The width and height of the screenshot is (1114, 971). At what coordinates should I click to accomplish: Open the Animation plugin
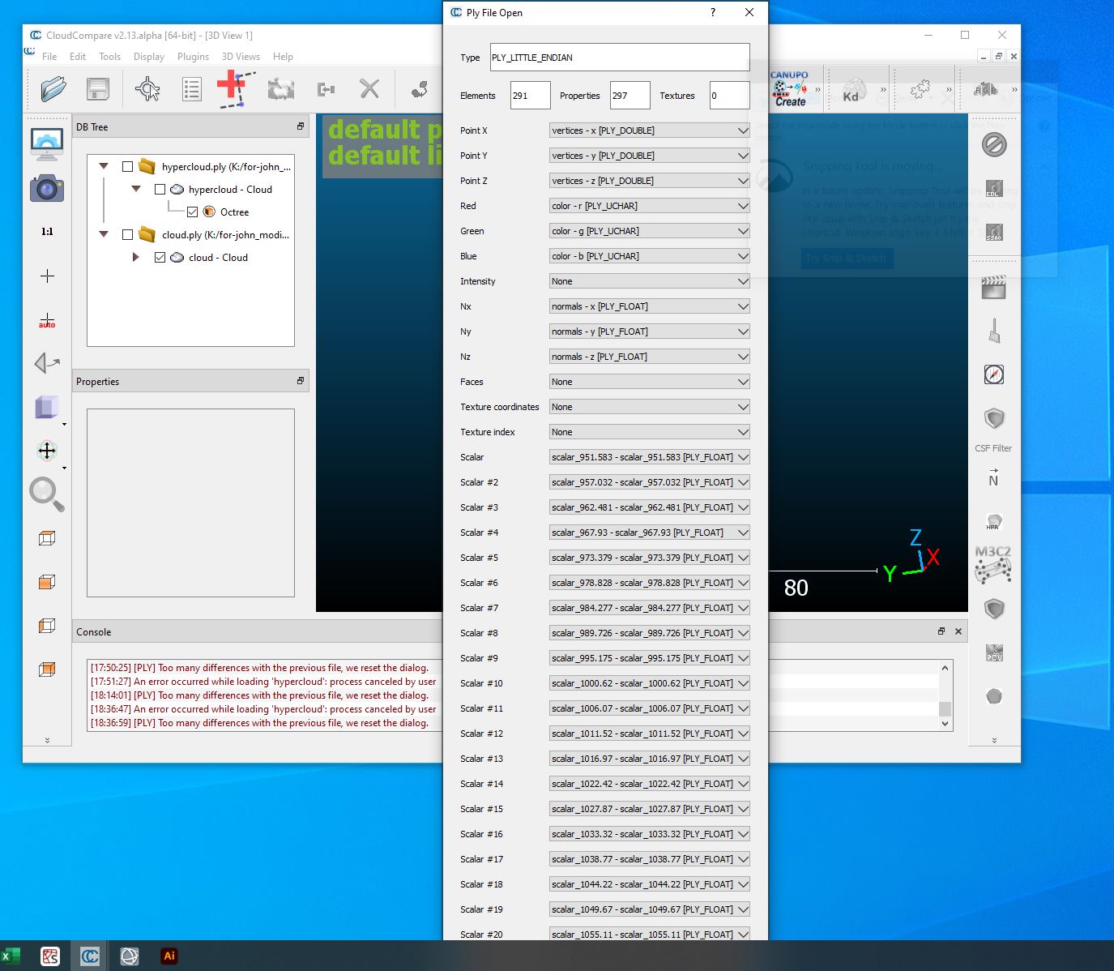(994, 286)
